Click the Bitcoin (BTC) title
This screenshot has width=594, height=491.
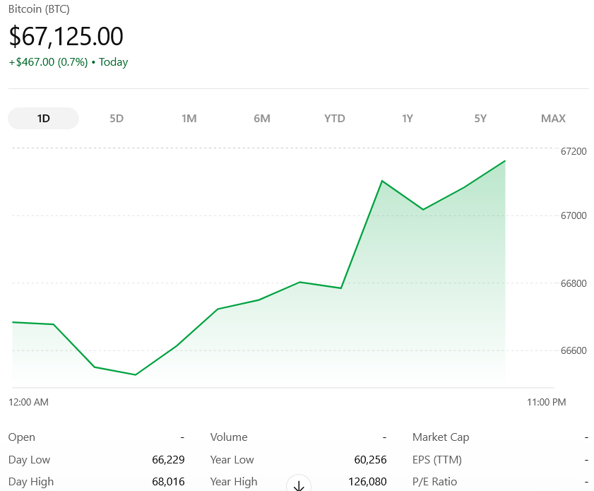[x=39, y=9]
